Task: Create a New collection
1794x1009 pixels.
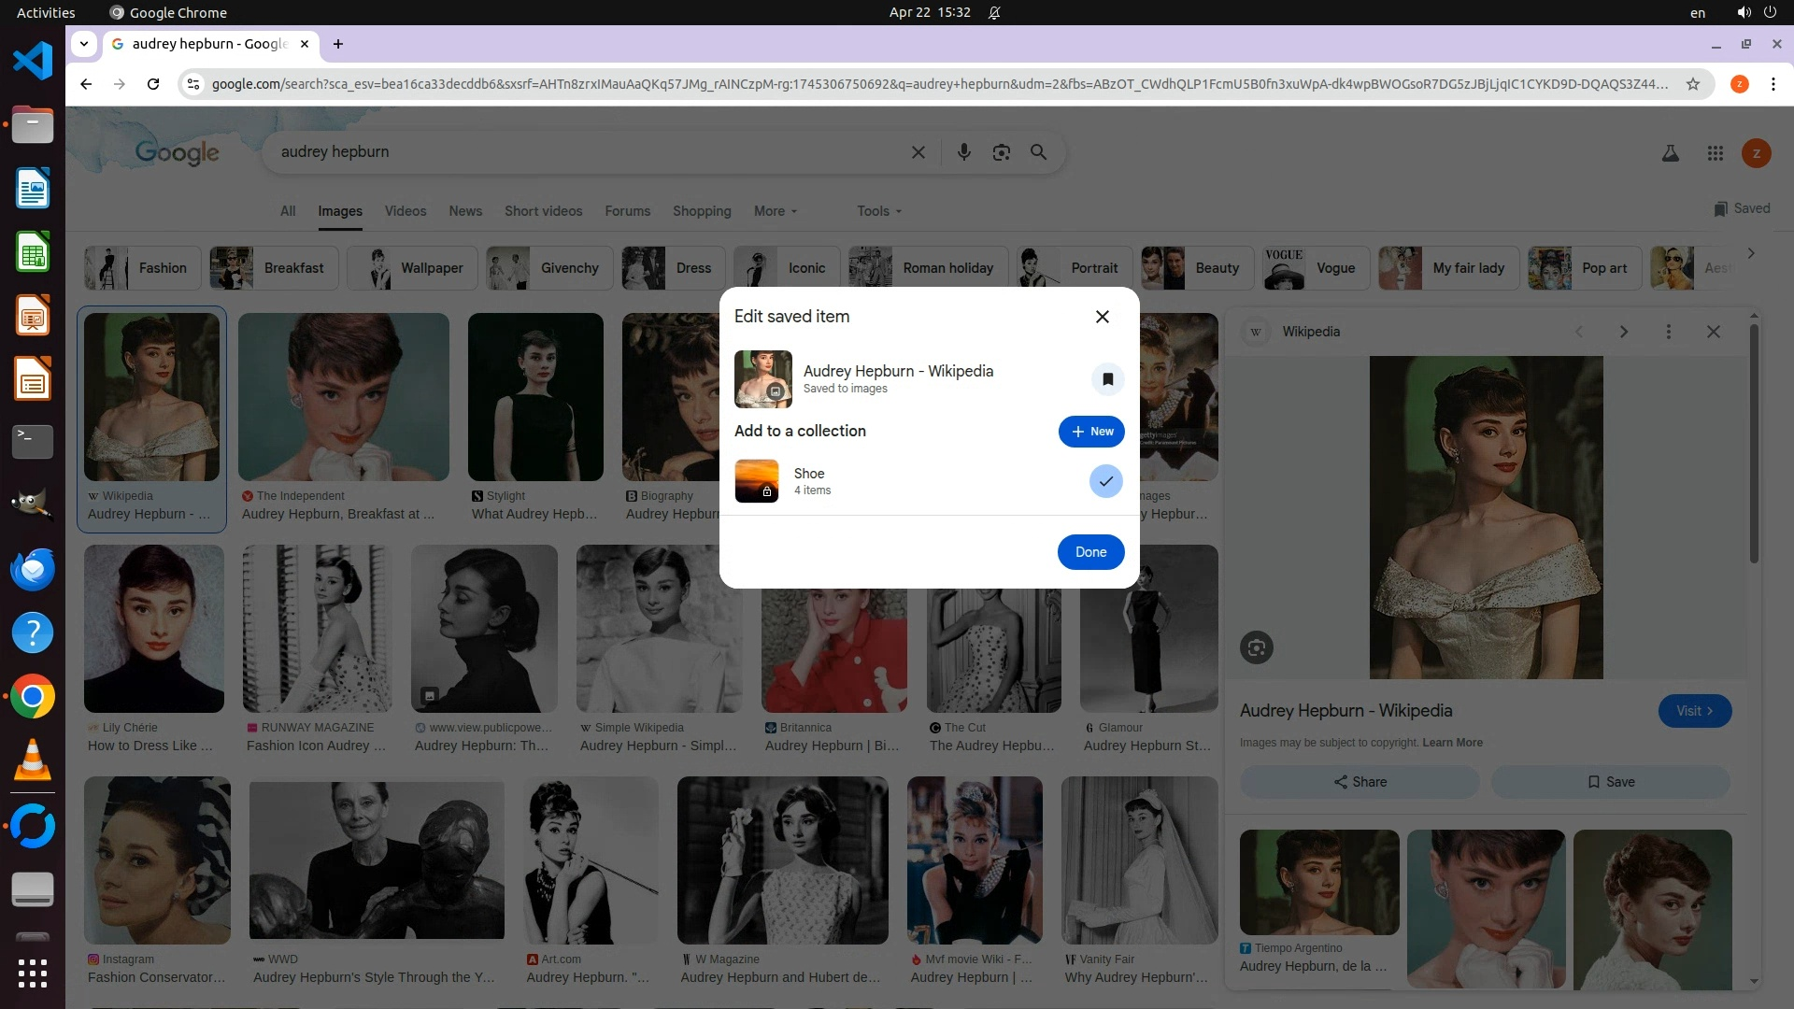Action: (x=1090, y=432)
